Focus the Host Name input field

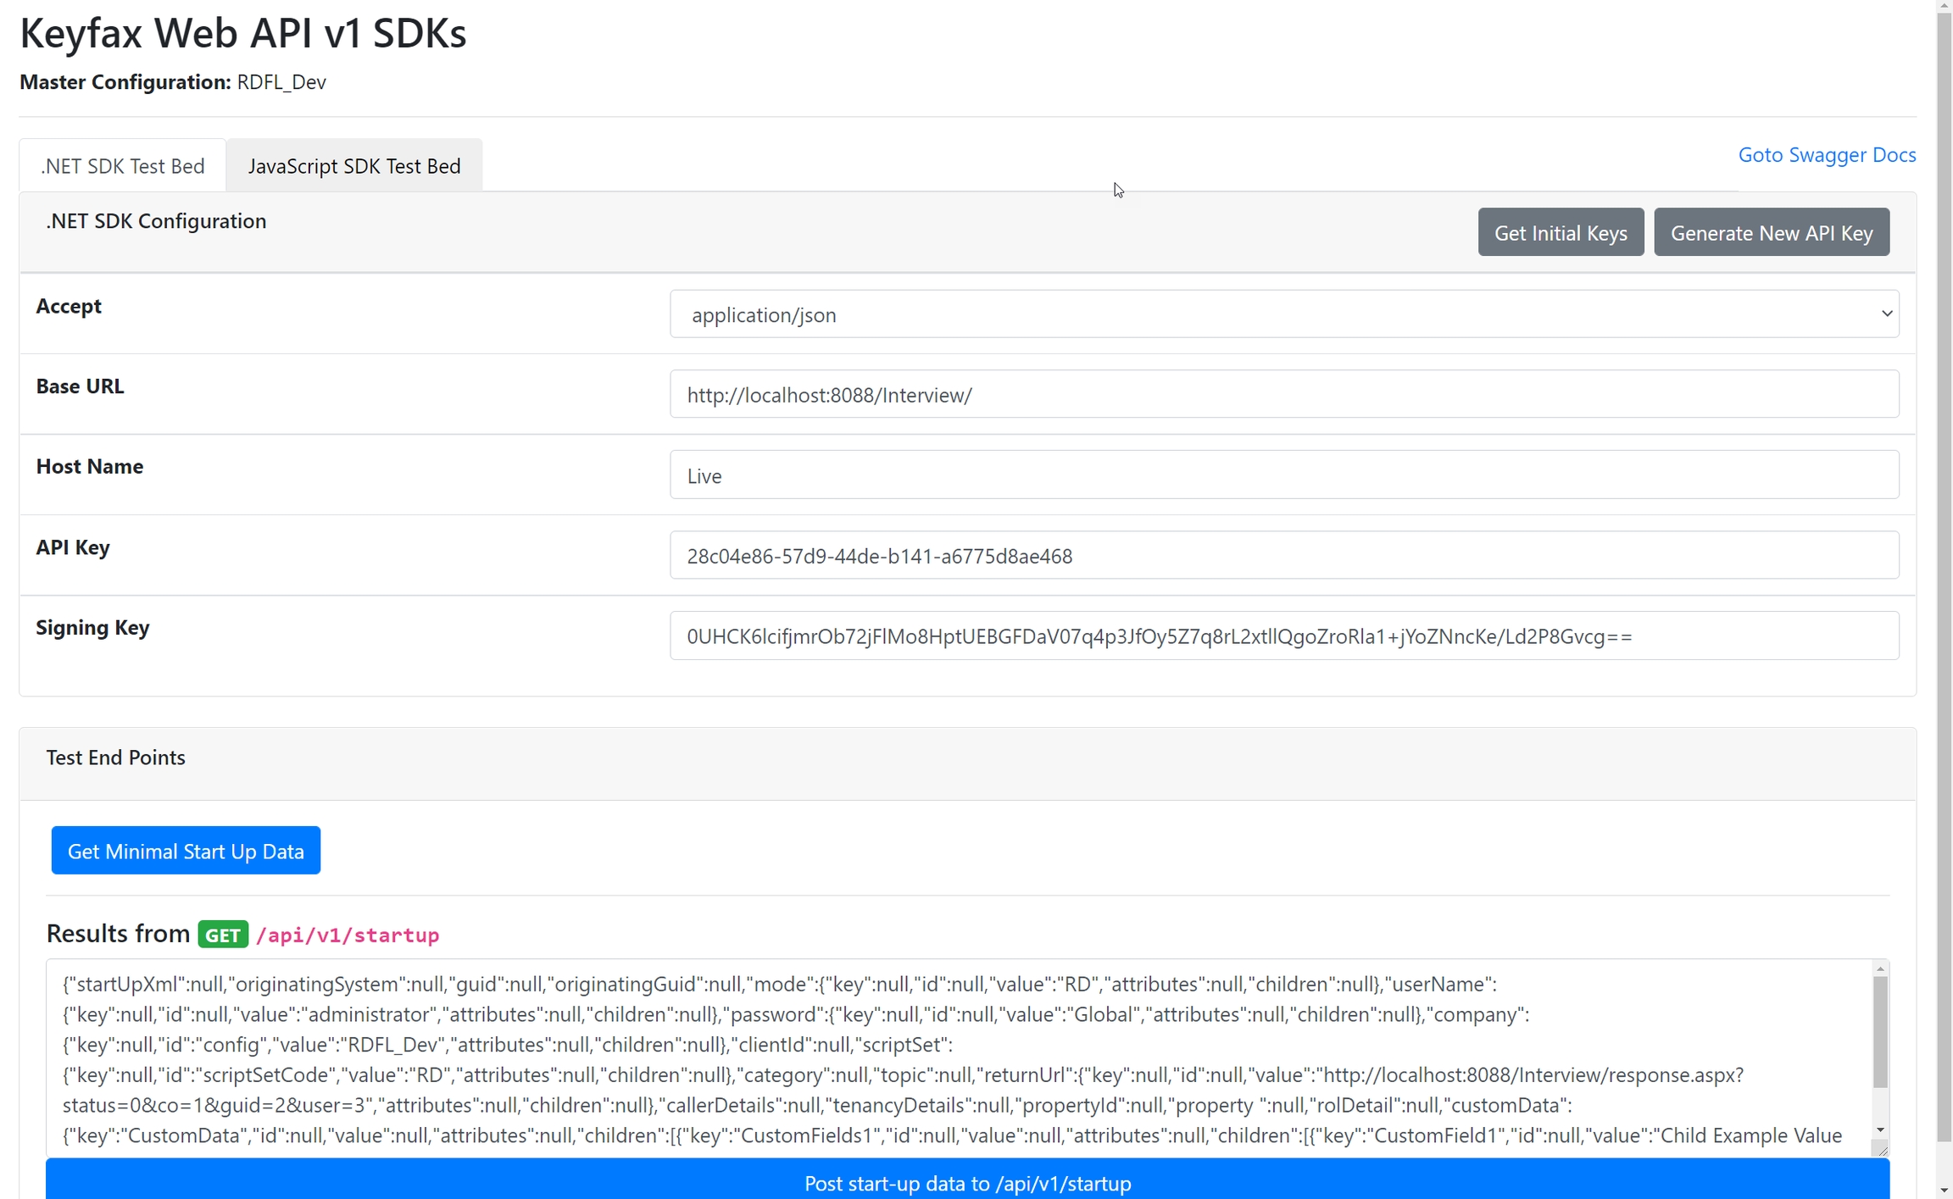pos(1283,475)
